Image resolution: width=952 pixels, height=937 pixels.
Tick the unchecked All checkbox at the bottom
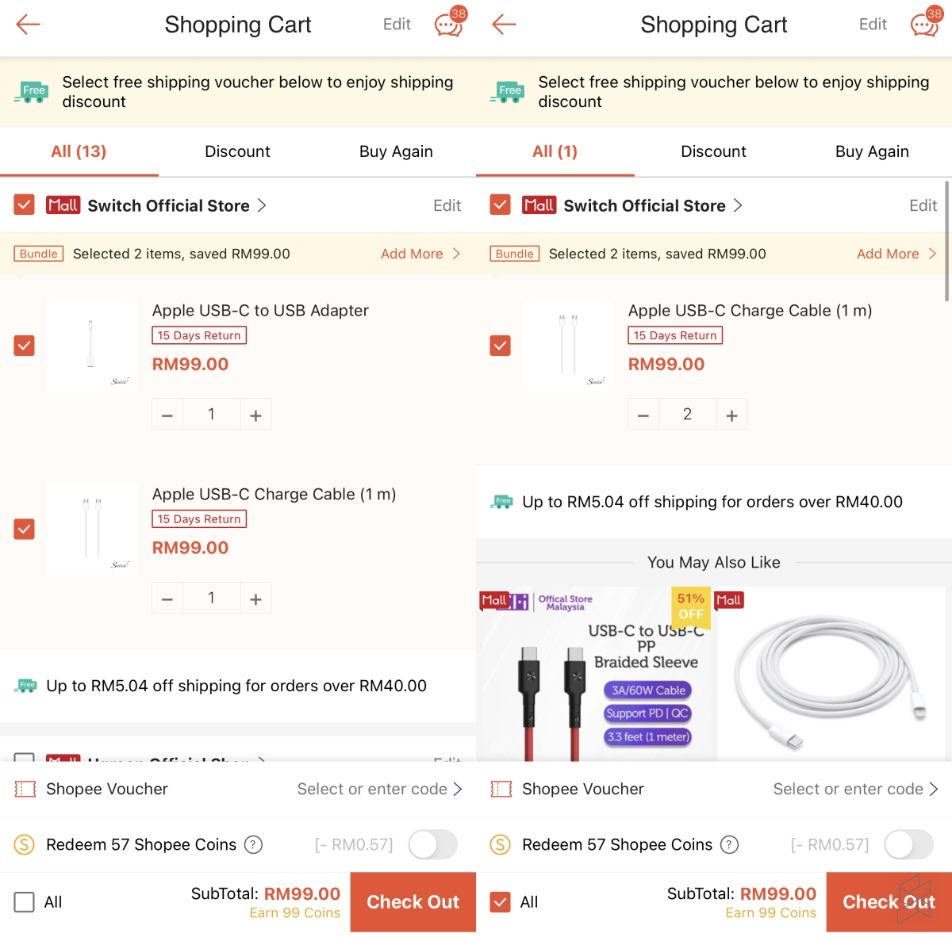(x=25, y=902)
